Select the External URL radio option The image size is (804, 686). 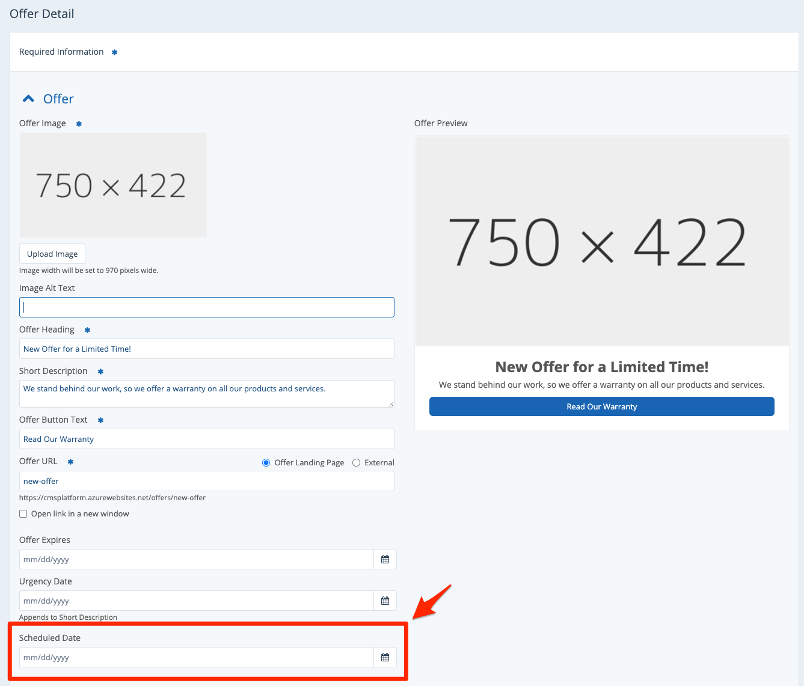(x=357, y=462)
